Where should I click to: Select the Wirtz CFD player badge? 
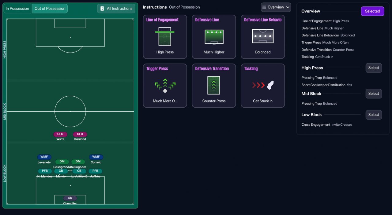pos(60,134)
